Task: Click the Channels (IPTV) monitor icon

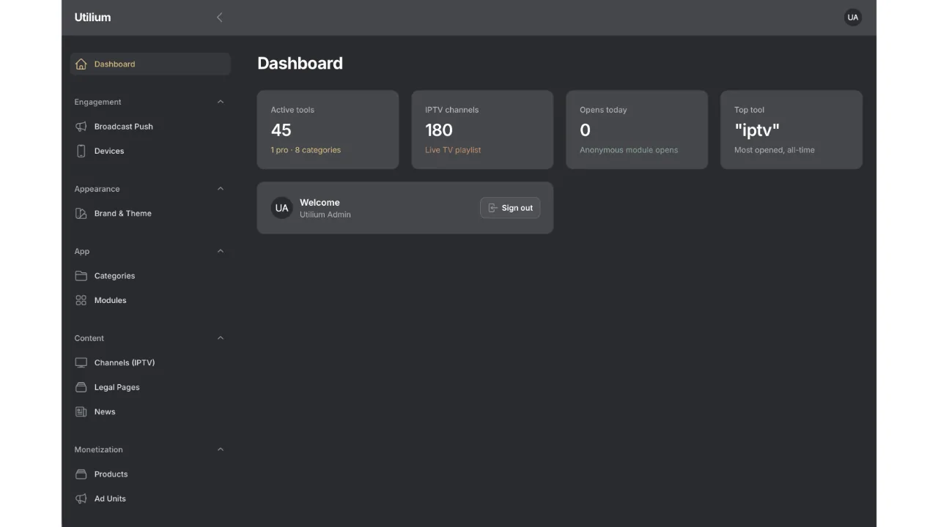Action: click(x=81, y=363)
